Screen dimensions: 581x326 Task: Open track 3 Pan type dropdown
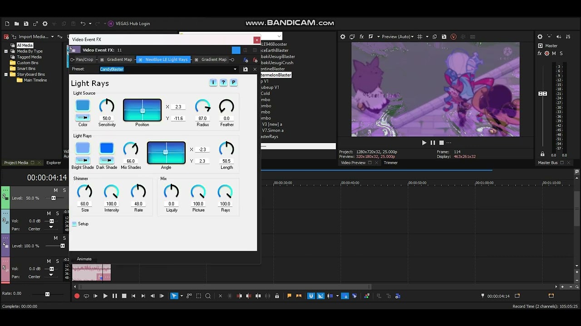(x=51, y=226)
